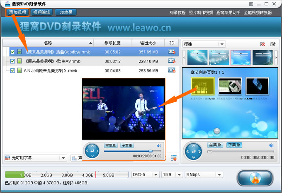Open the 无可用字幕 subtitle dropdown

coord(35,158)
